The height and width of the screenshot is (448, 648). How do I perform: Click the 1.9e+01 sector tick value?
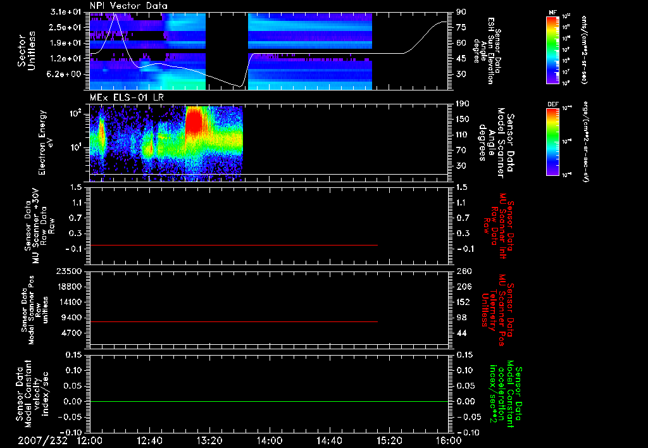pos(65,43)
